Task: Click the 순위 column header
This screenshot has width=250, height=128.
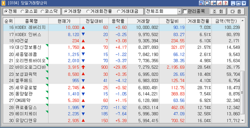Action: click(x=9, y=21)
